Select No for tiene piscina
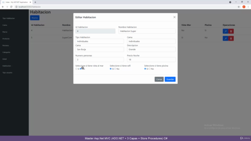 click(x=150, y=69)
